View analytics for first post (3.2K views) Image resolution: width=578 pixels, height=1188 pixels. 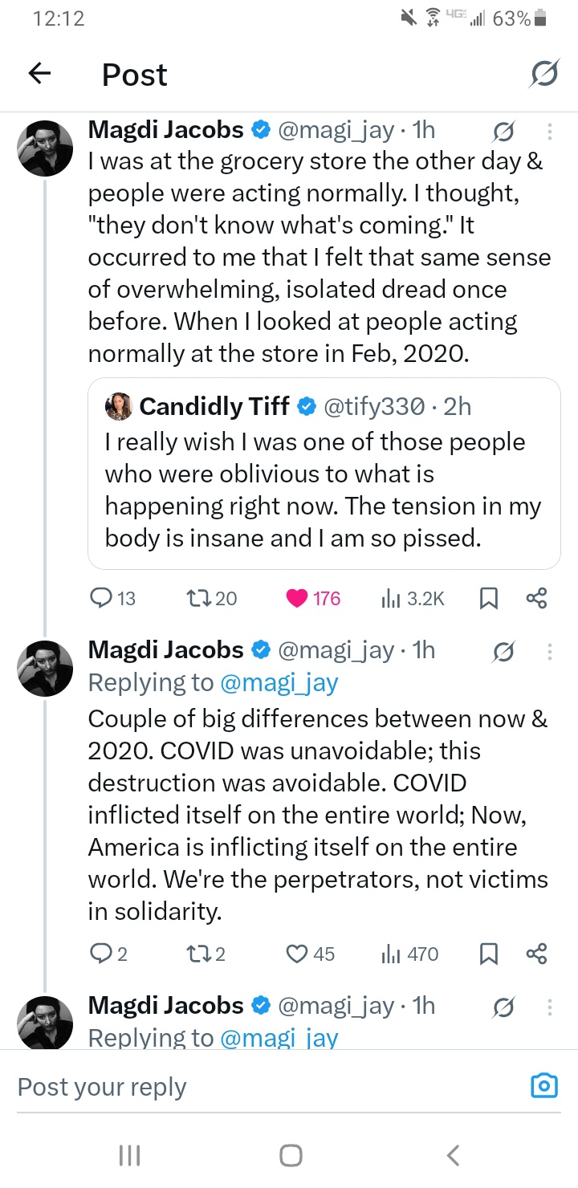point(413,598)
